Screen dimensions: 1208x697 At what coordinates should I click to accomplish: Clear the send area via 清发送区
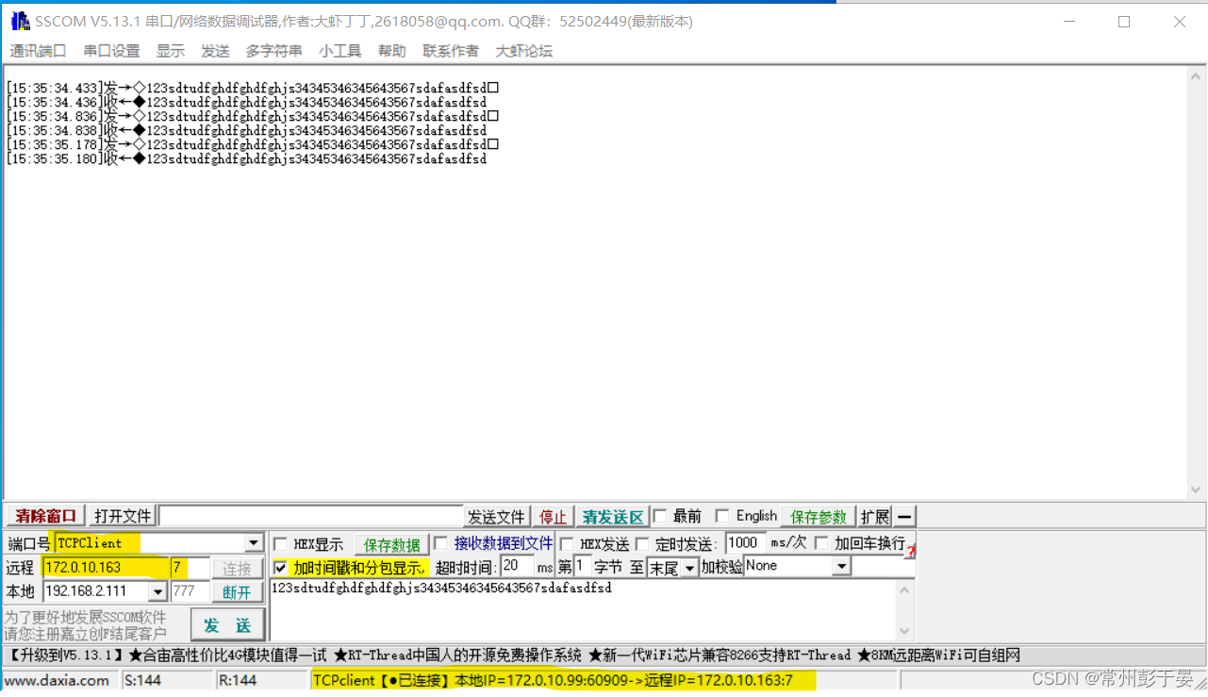pyautogui.click(x=612, y=516)
